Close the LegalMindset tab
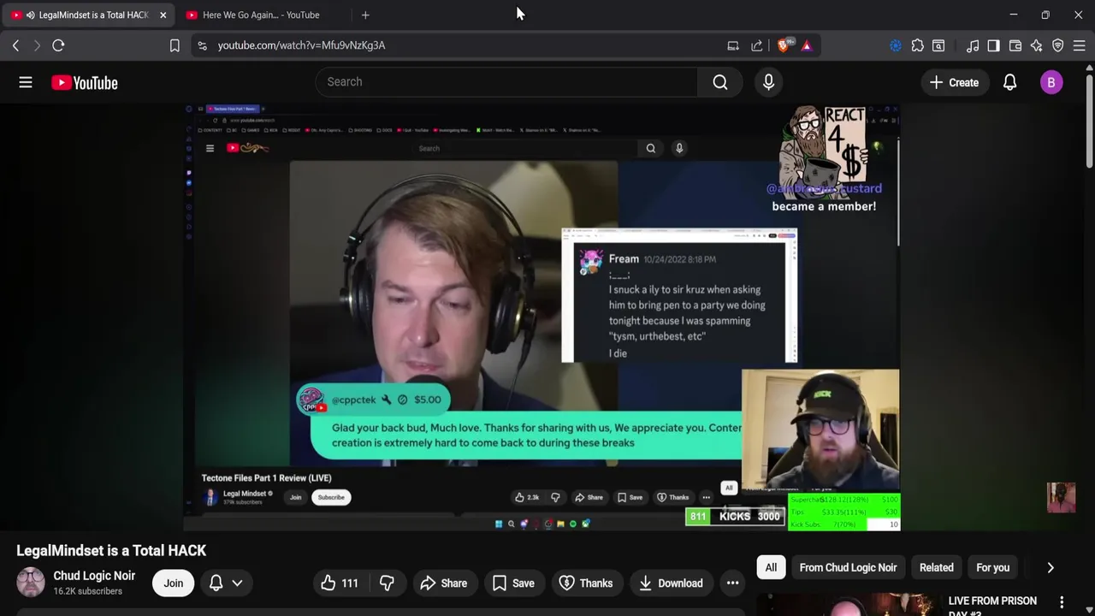Image resolution: width=1095 pixels, height=616 pixels. tap(163, 15)
